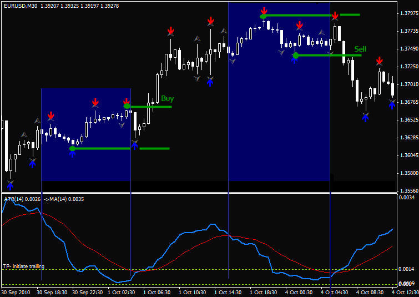419x297 pixels.
Task: Click the 0.0034 ATR scale value
Action: point(406,198)
